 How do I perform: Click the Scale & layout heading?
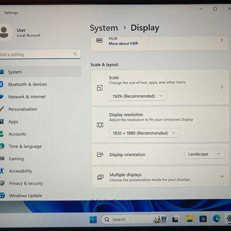pyautogui.click(x=104, y=64)
